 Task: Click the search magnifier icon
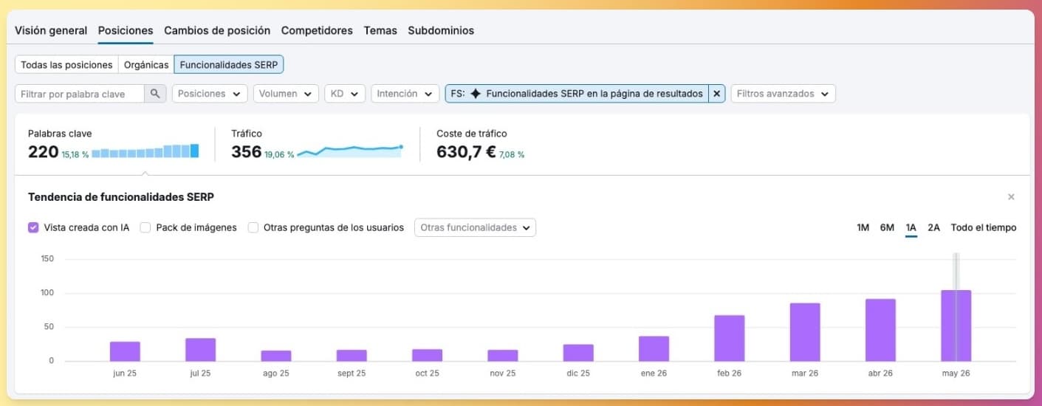[x=155, y=94]
